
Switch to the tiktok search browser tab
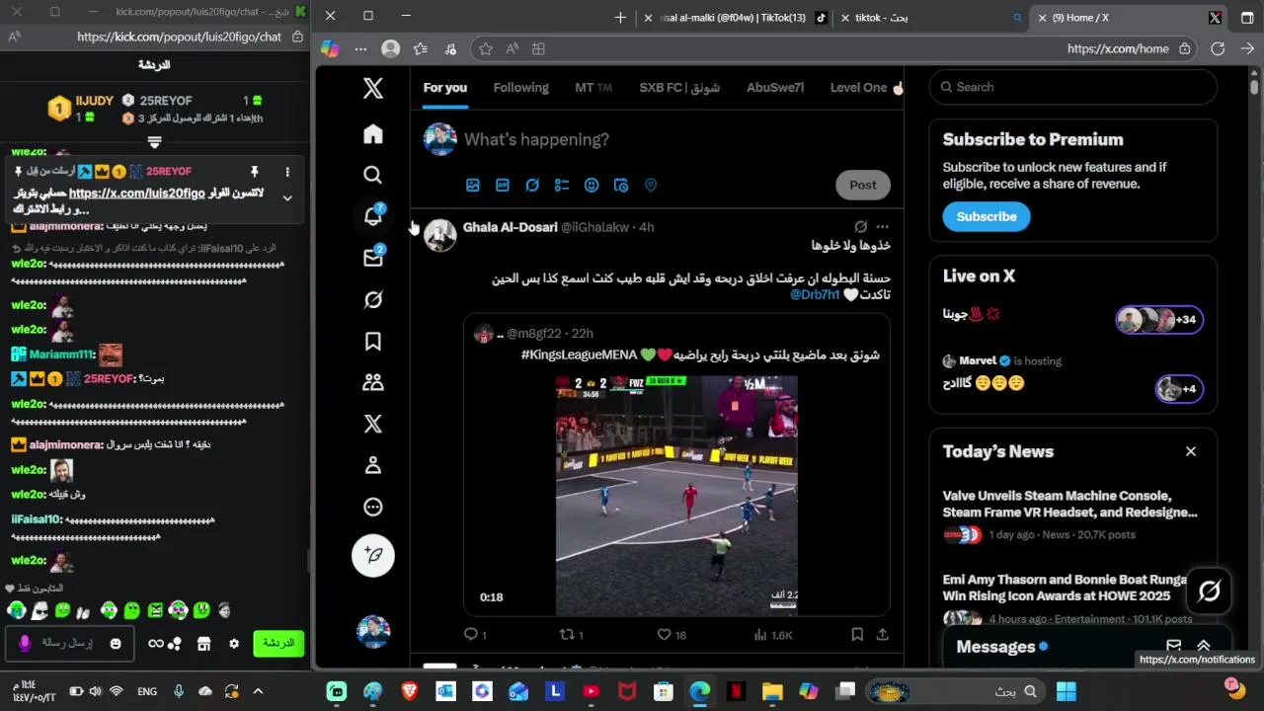point(931,18)
